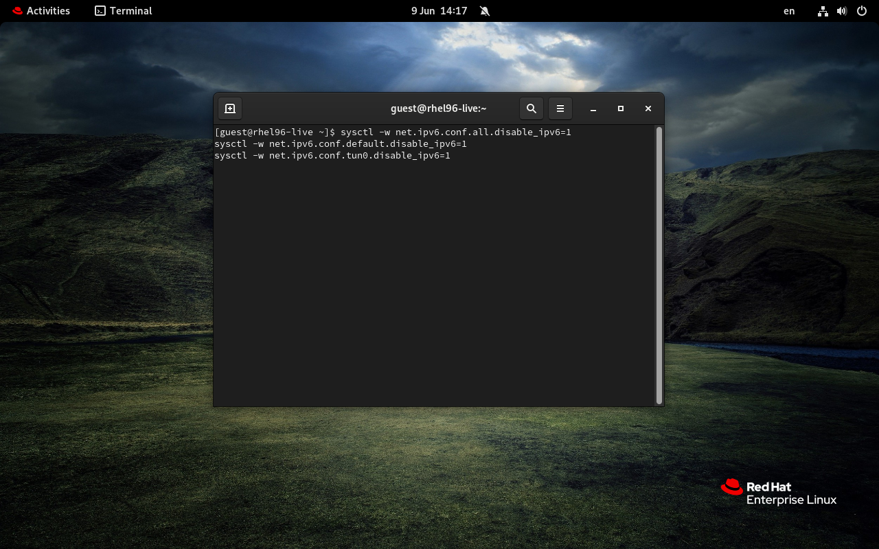Click the power button icon
Screen dimensions: 879x549
(860, 10)
